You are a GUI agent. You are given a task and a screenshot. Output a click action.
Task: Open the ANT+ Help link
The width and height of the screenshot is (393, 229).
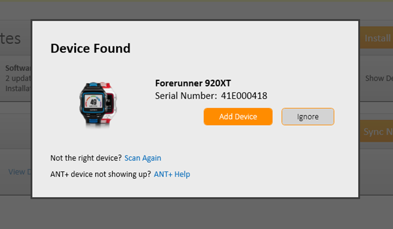[x=172, y=174]
